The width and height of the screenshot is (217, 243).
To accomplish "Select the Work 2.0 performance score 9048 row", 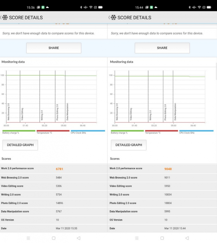I will pyautogui.click(x=162, y=169).
